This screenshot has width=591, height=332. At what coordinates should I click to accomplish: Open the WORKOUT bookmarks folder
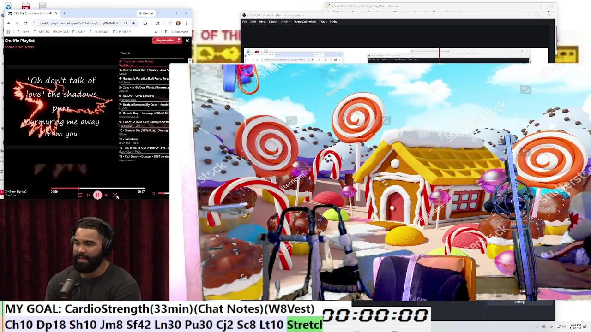point(99,32)
